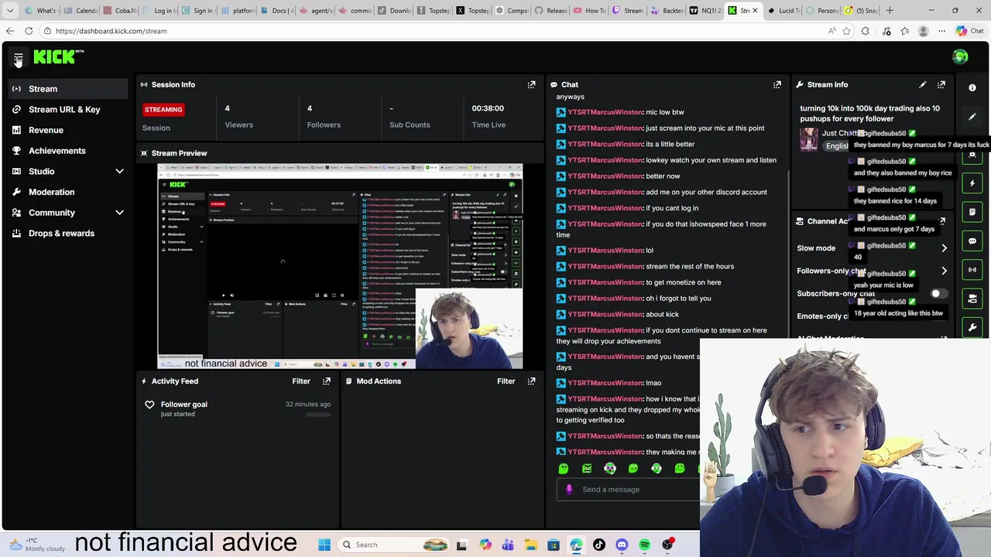Open TikTok from the Windows taskbar
Viewport: 991px width, 557px height.
click(598, 545)
